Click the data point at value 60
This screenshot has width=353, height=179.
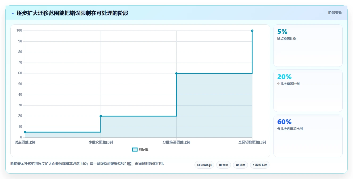click(x=176, y=73)
